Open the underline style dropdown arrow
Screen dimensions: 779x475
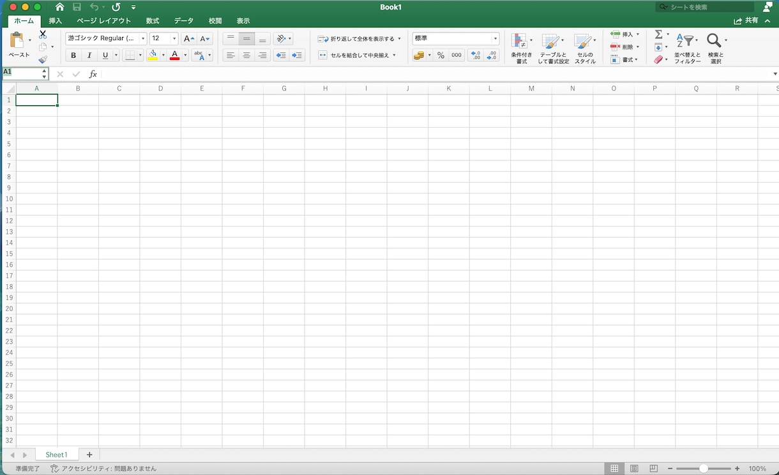[x=116, y=56]
